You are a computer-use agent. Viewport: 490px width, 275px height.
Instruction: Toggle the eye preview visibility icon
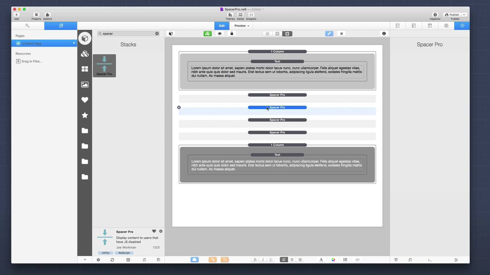pos(220,34)
